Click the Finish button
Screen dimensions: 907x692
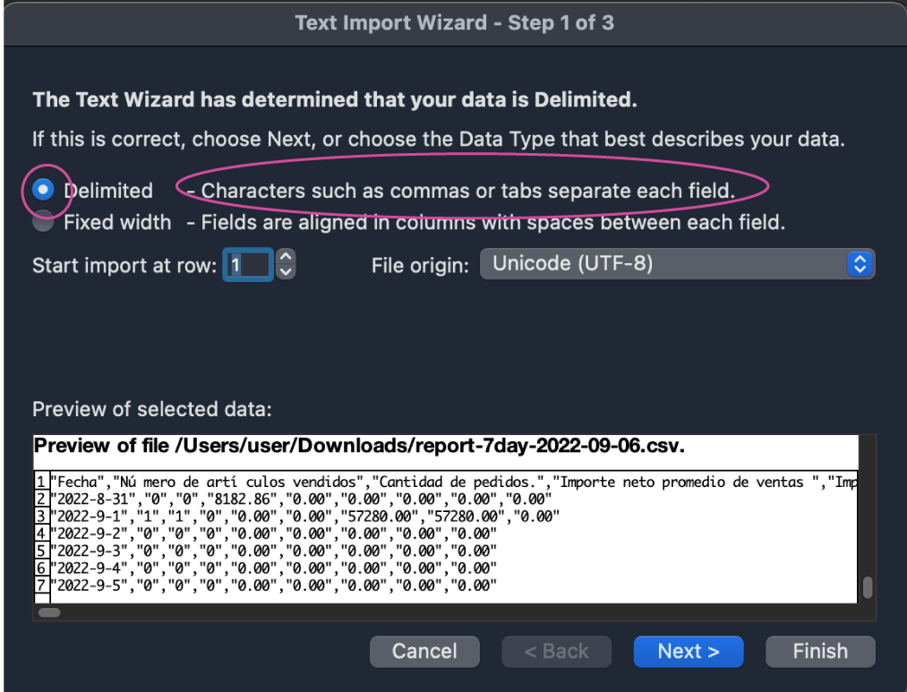pos(820,651)
